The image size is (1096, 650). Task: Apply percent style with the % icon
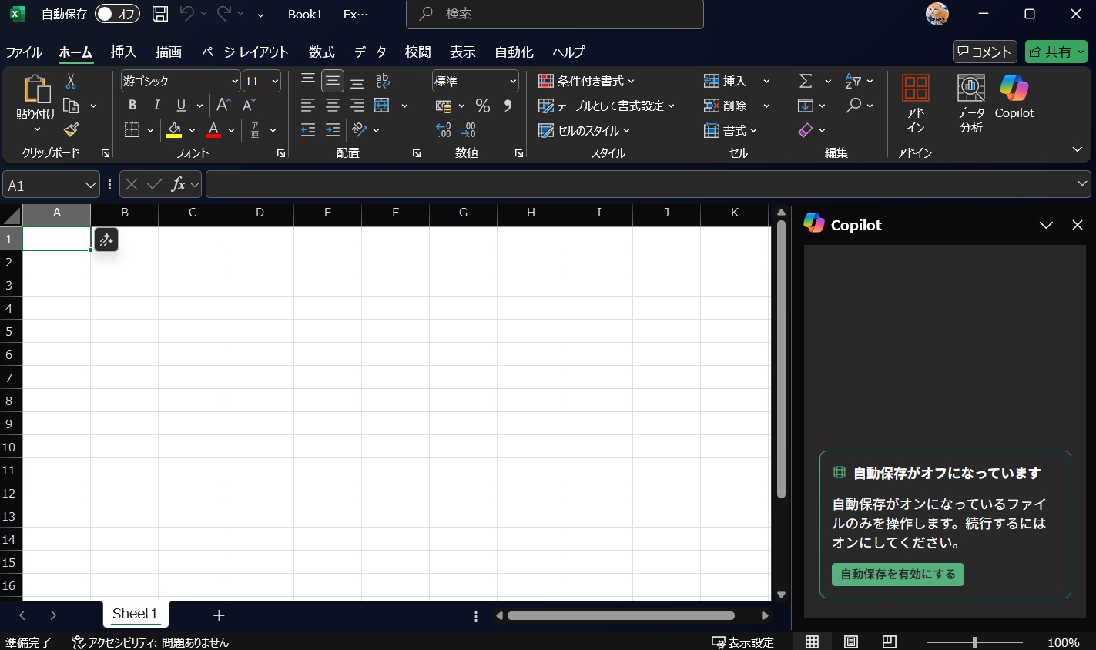pos(483,106)
